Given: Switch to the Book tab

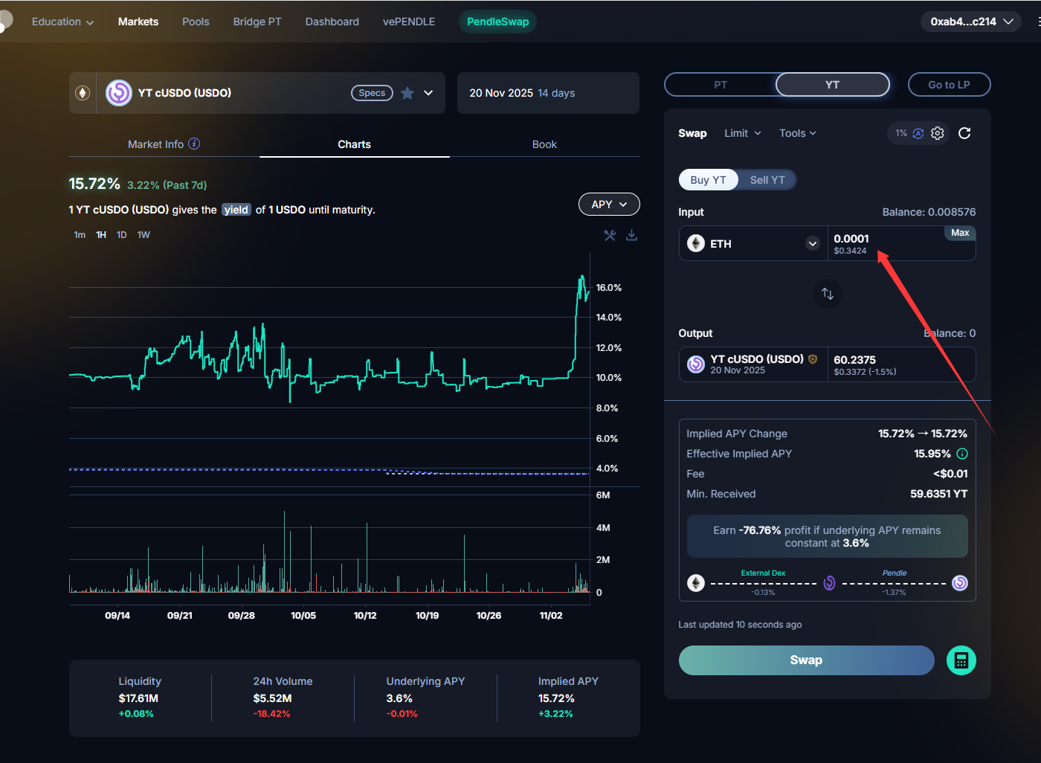Looking at the screenshot, I should click(544, 144).
